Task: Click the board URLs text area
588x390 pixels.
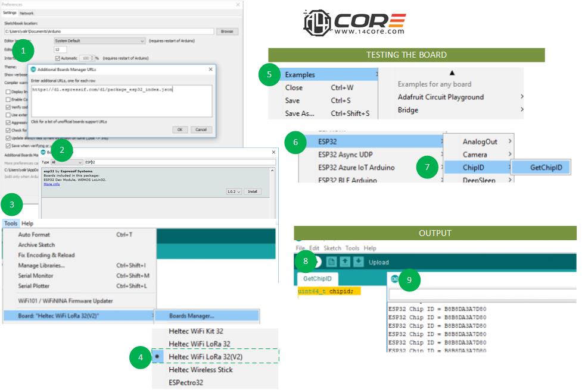Action: pos(122,101)
